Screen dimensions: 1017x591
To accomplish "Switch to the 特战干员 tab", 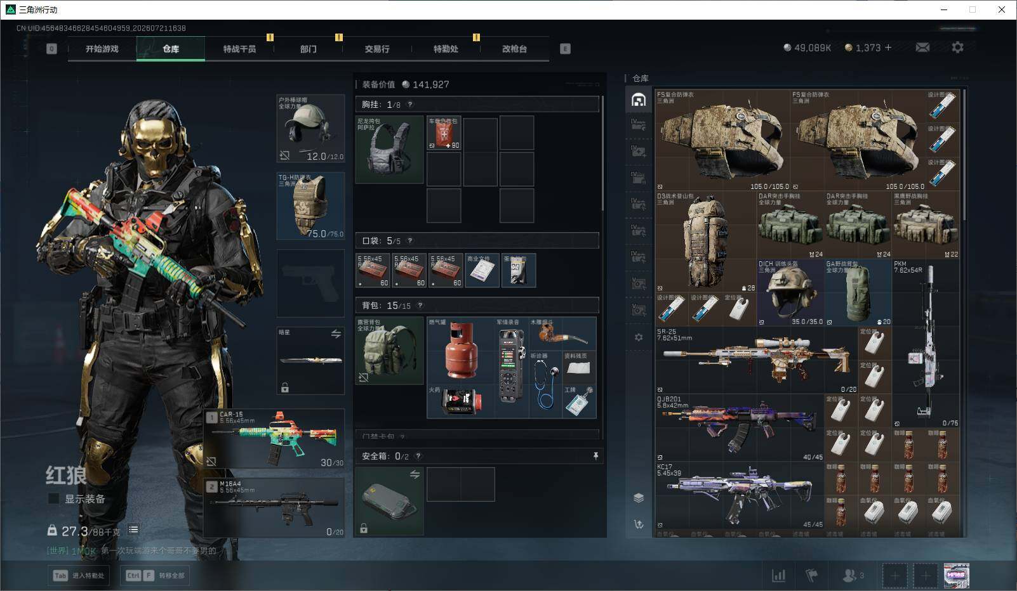I will click(239, 49).
